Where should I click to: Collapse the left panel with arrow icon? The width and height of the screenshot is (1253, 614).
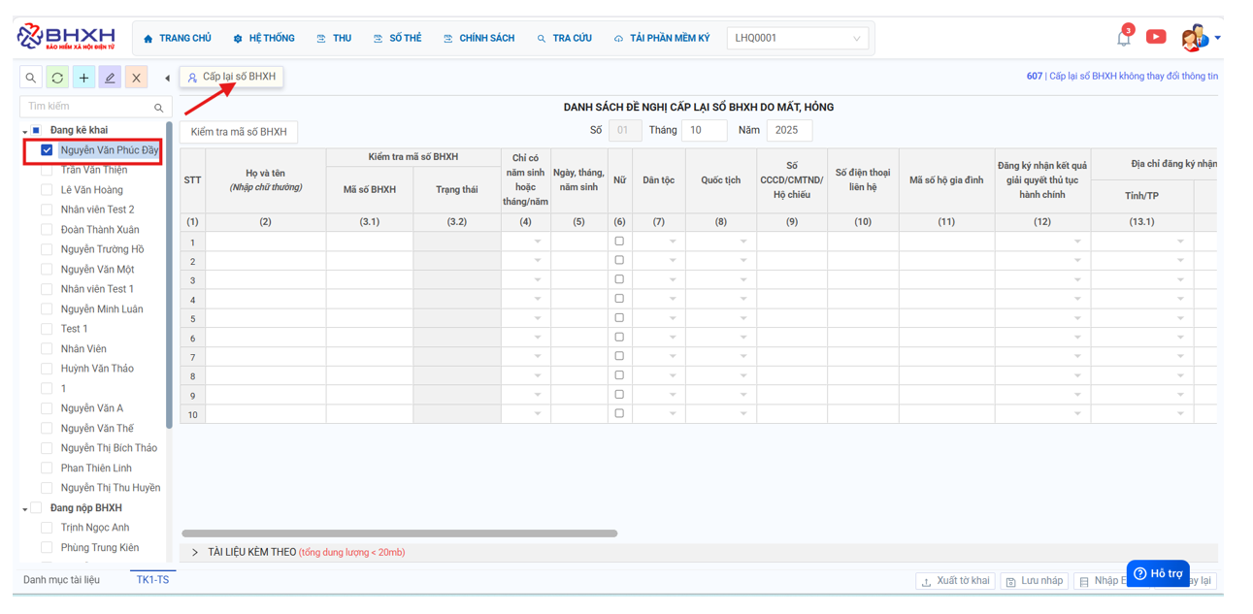(167, 78)
